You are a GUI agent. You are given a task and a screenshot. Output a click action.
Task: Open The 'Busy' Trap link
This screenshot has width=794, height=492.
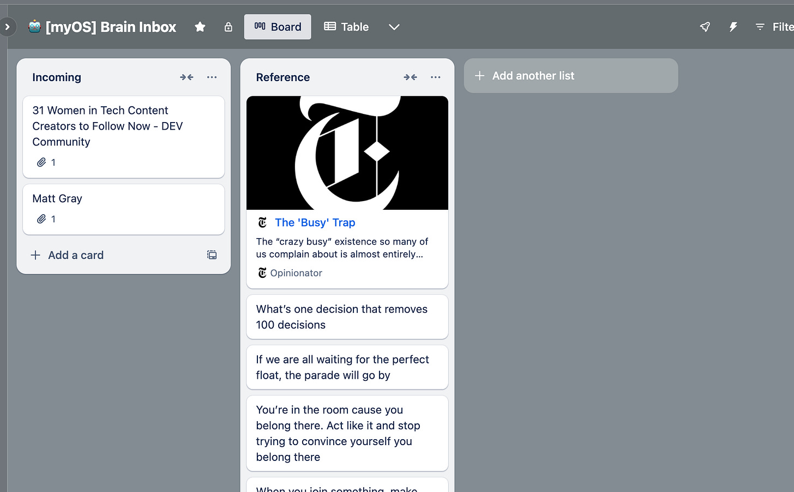[315, 222]
